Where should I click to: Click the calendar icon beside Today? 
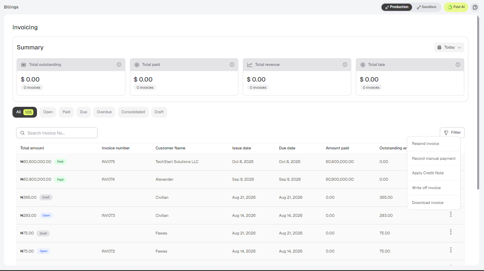click(439, 47)
